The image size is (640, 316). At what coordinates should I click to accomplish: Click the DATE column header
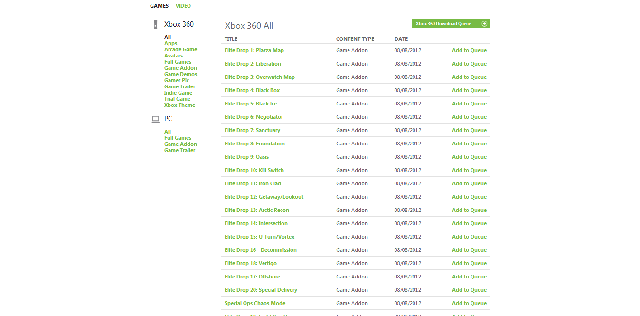401,39
